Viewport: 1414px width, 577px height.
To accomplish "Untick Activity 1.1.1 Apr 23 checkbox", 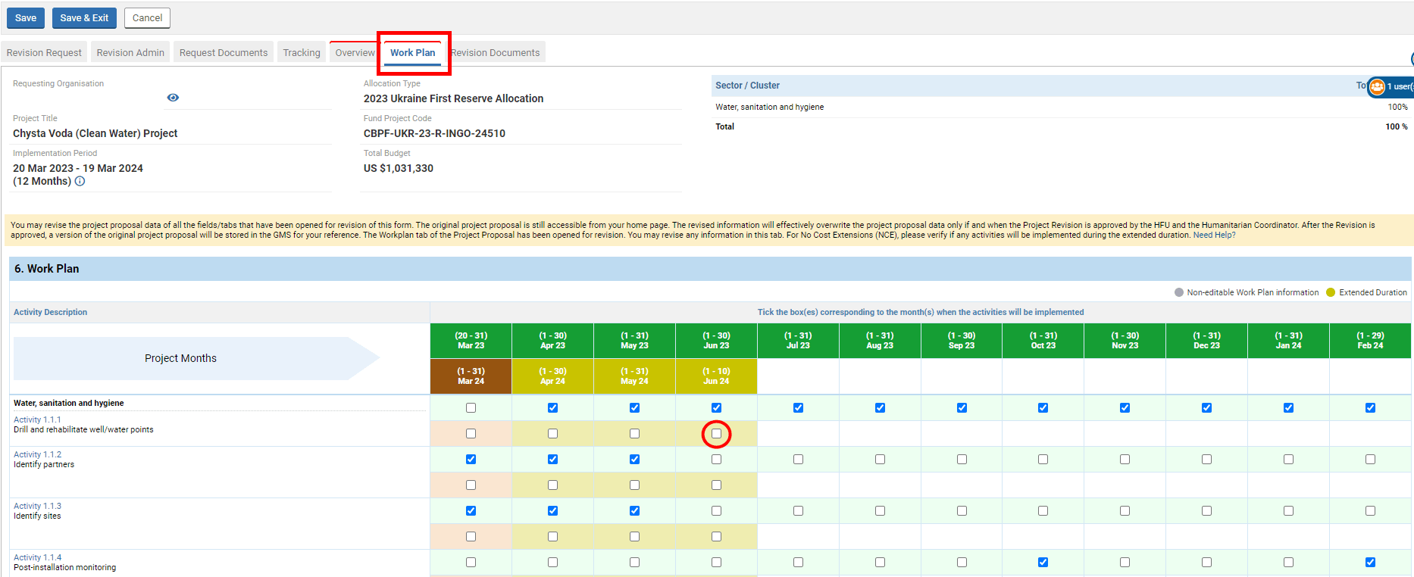I will click(552, 408).
